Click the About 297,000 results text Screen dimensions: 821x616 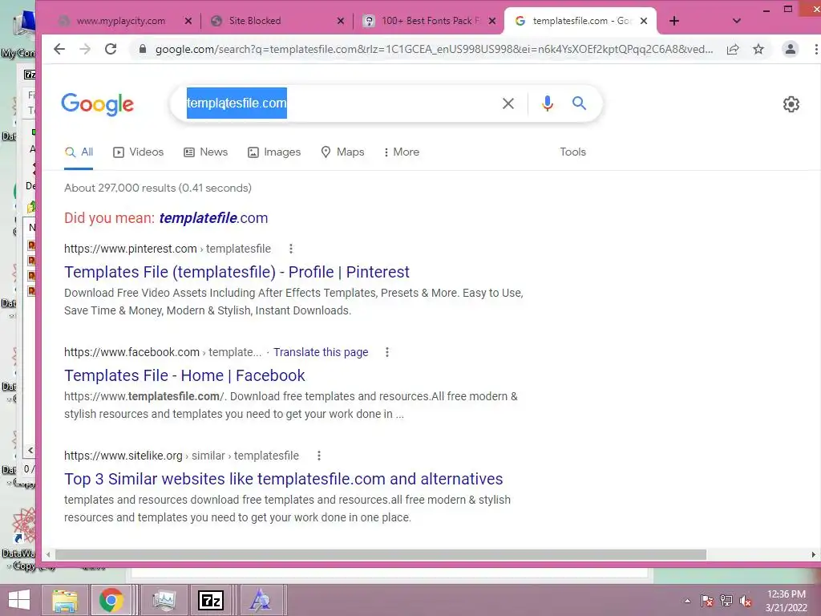[158, 188]
